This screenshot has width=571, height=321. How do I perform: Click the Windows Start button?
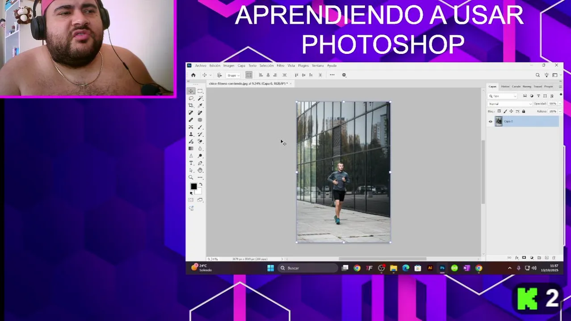(x=270, y=268)
